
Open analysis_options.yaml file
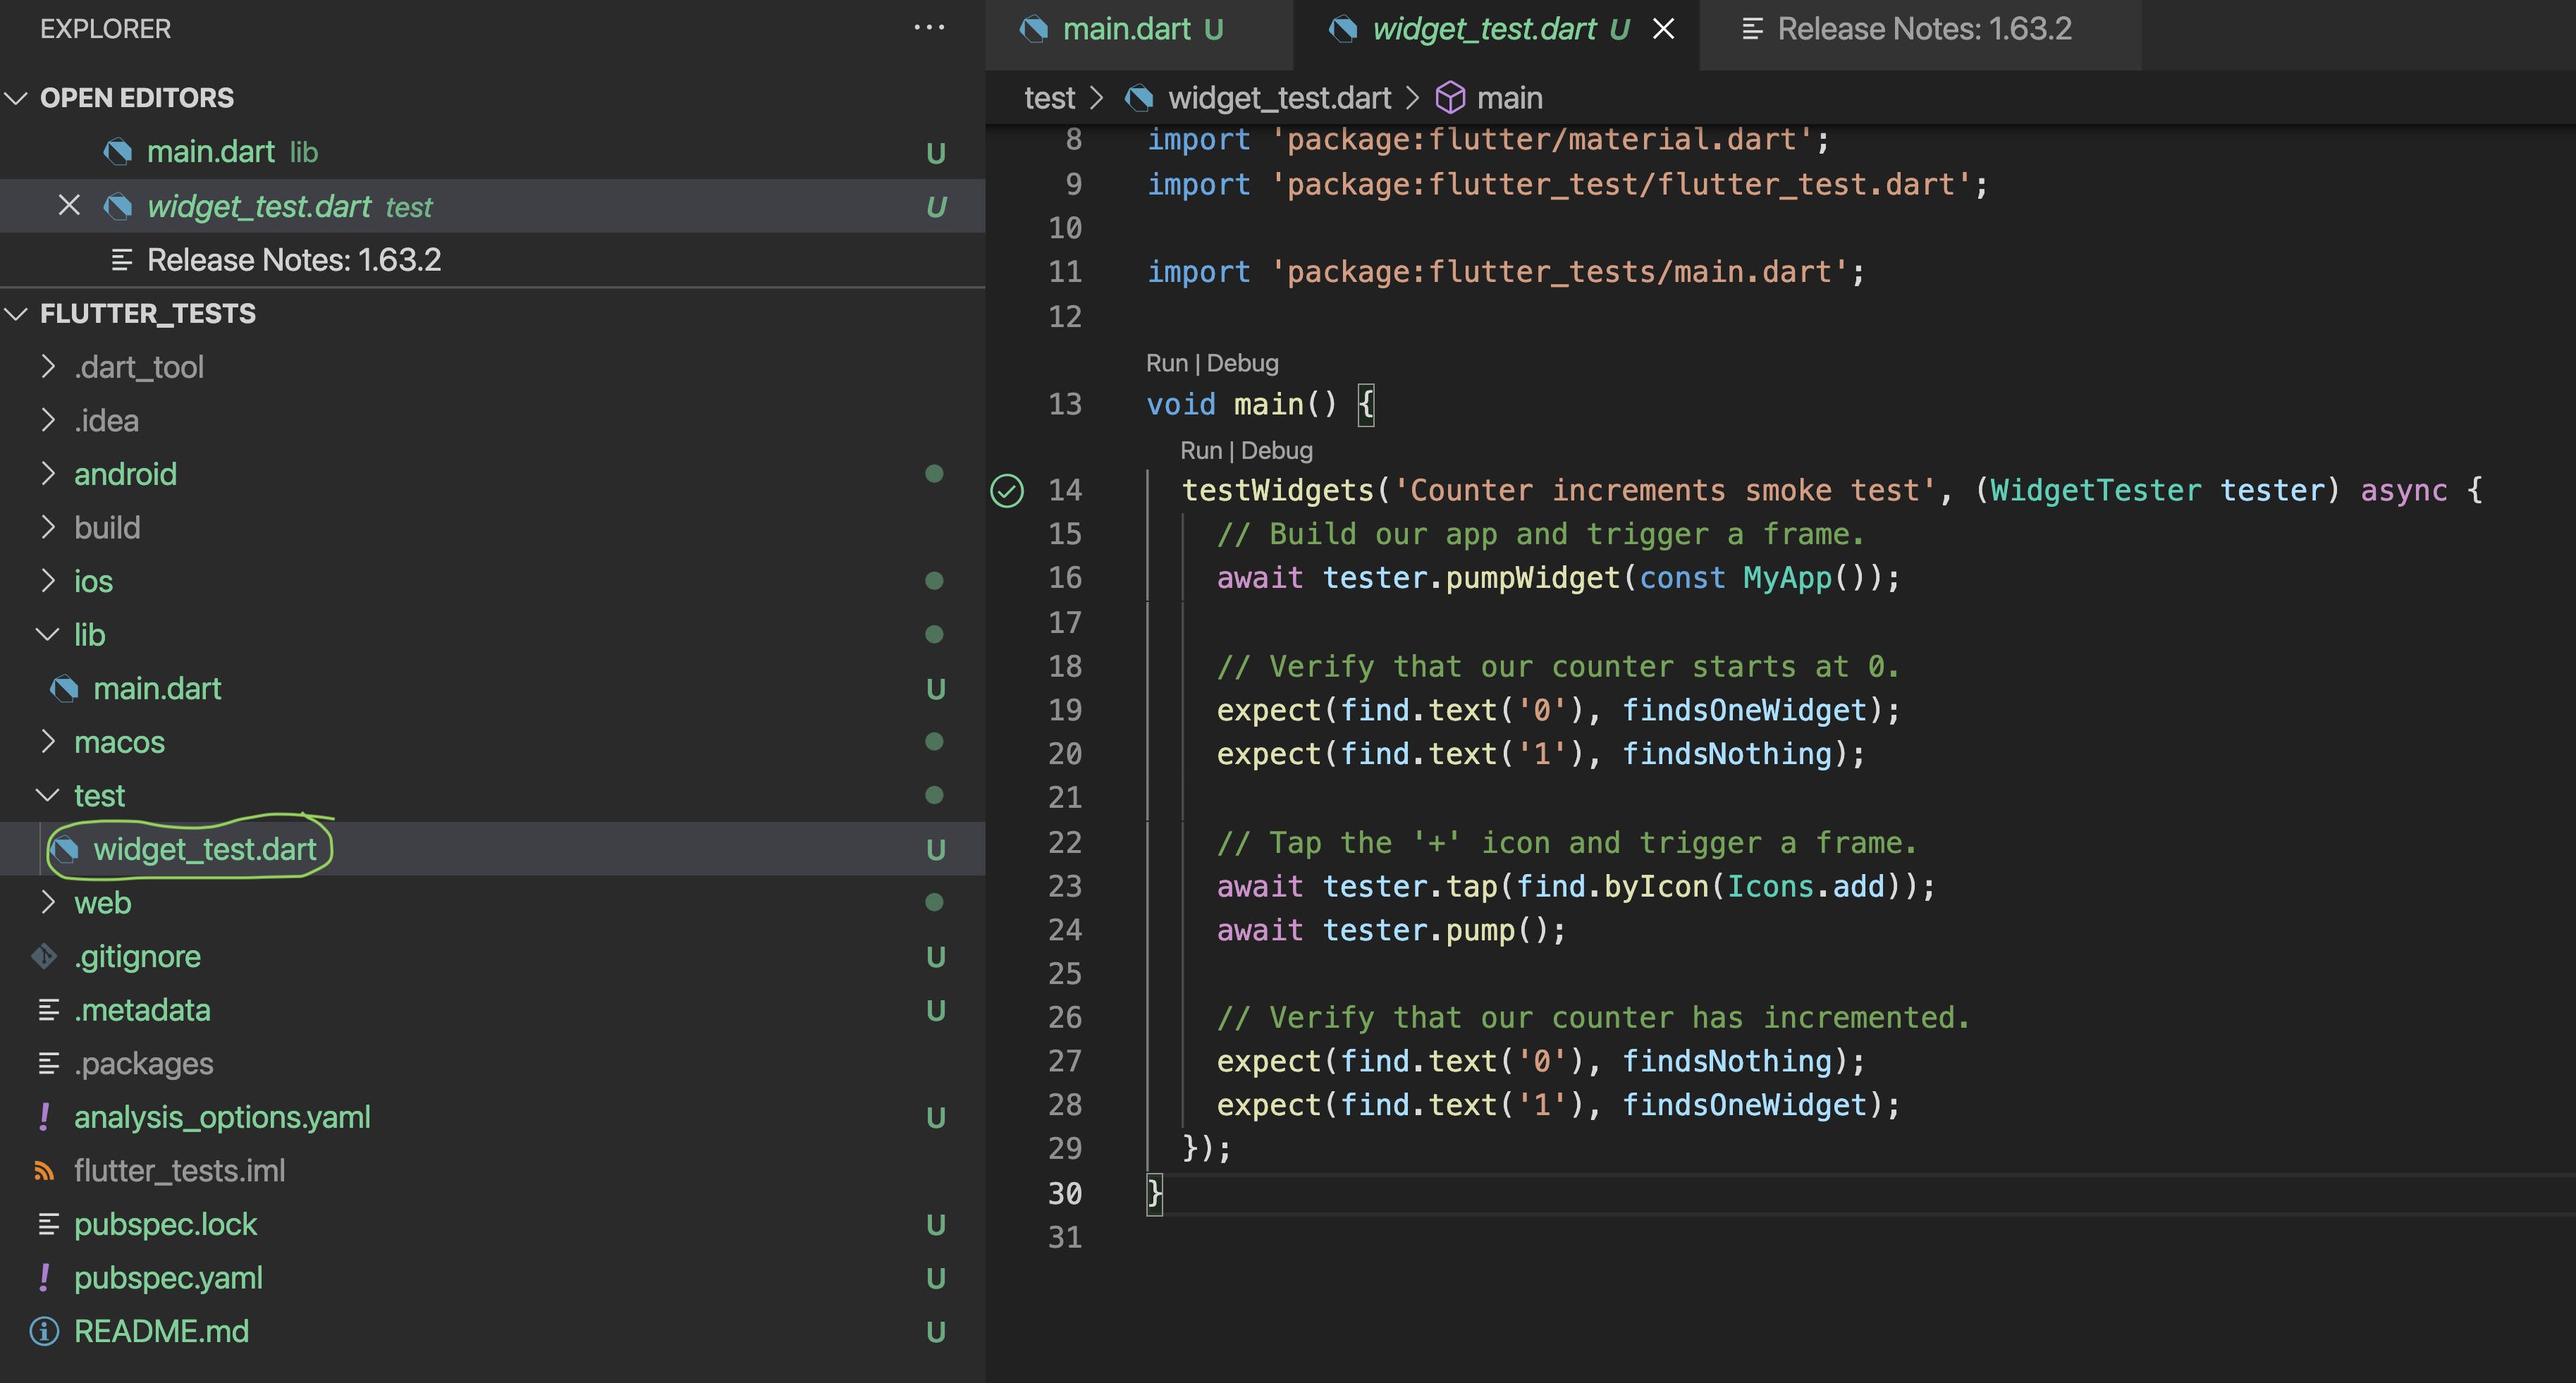[x=493, y=1117]
